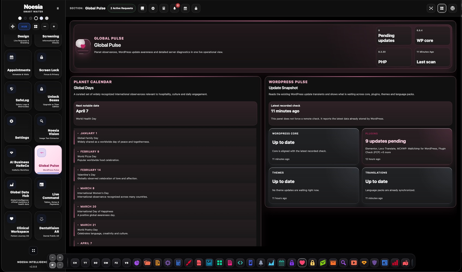
Task: Select the grid layout icon at top right
Action: click(442, 8)
